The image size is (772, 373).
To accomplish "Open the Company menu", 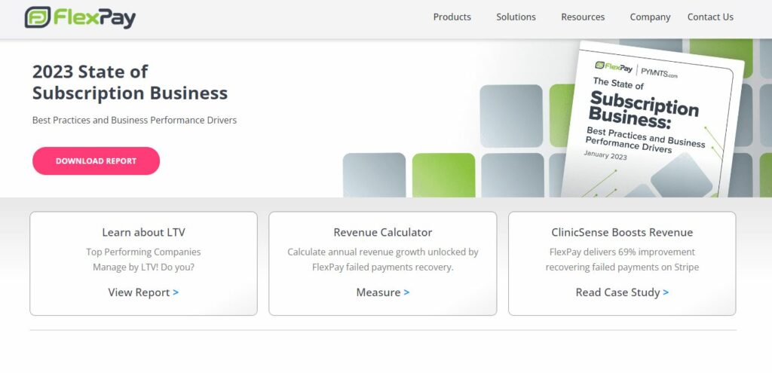I will (x=650, y=17).
